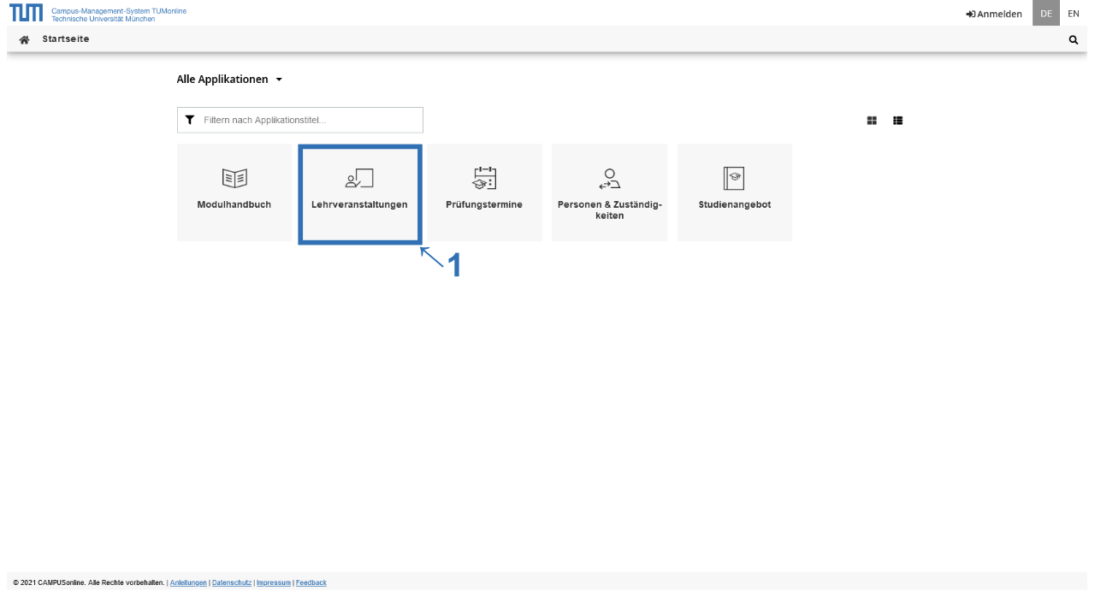Click Anmelden to log in

click(x=994, y=14)
